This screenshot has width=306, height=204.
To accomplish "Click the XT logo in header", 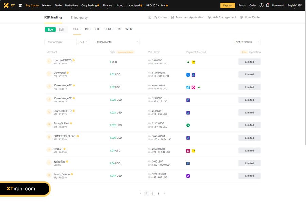I will coord(9,5).
